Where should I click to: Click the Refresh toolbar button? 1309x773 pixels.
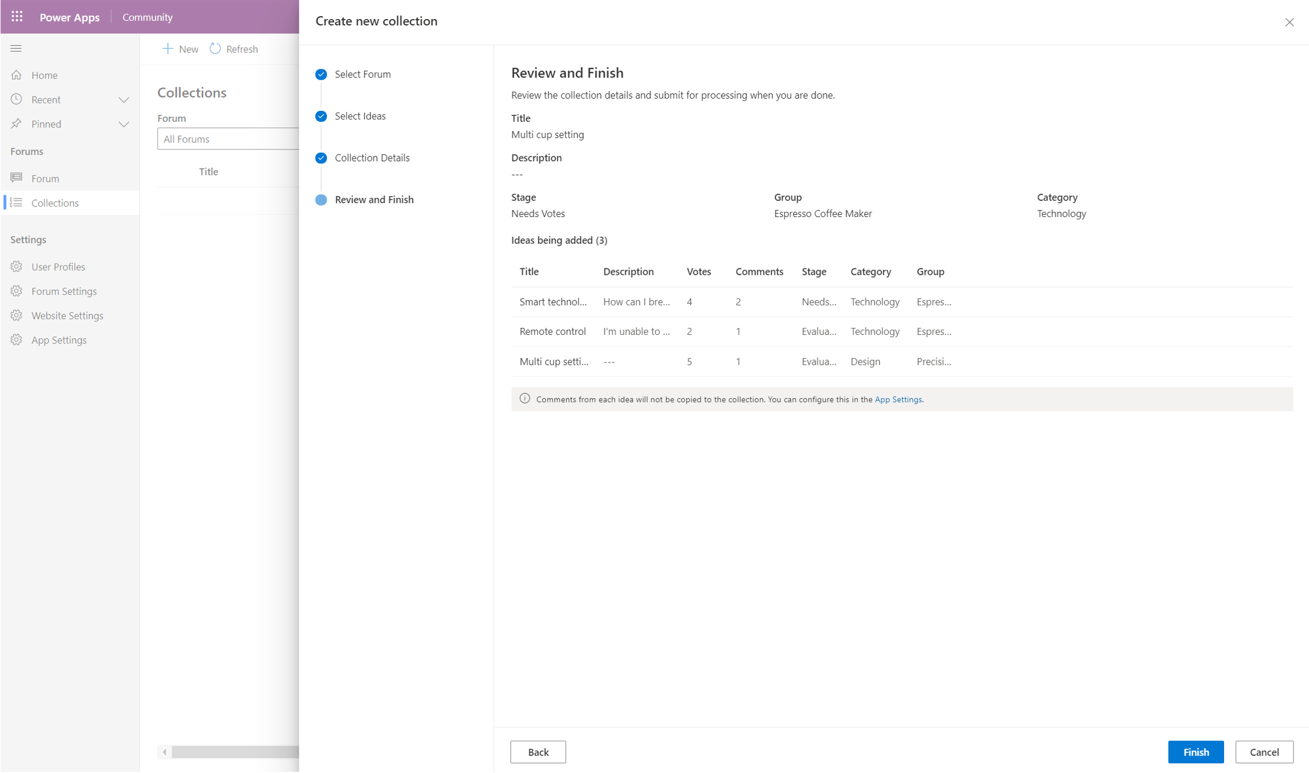232,48
